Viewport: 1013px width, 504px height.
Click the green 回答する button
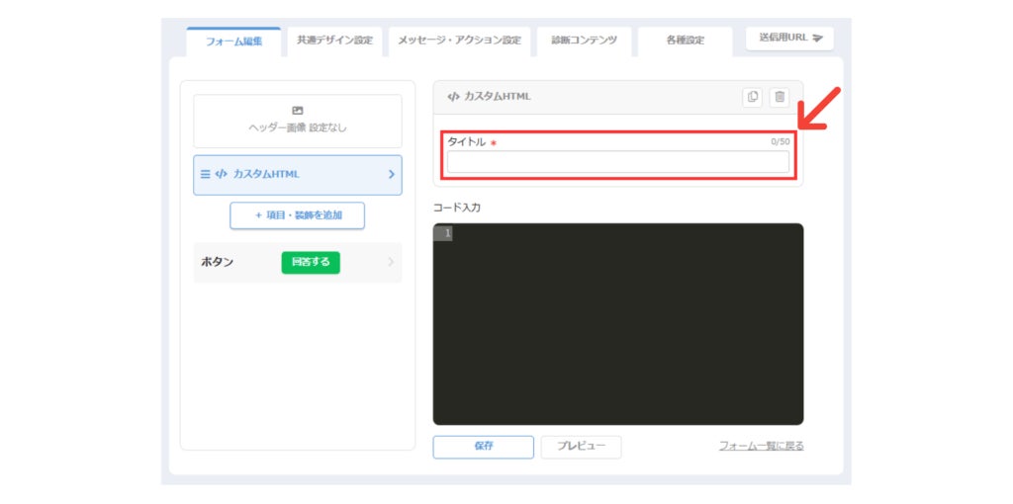[x=311, y=262]
